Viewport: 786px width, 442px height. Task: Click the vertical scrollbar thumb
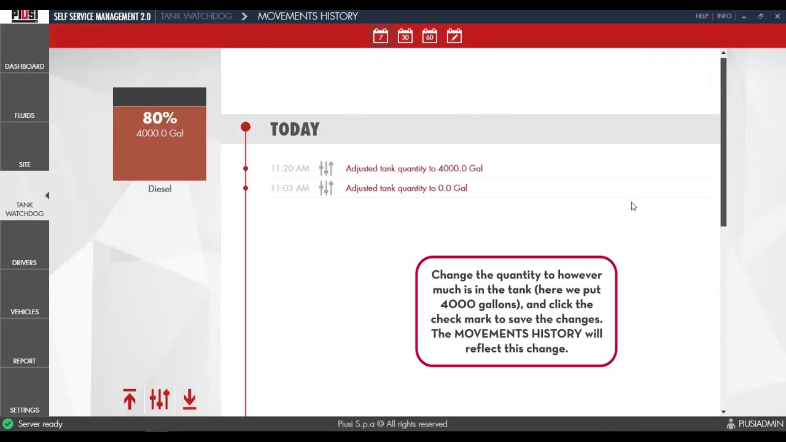(723, 142)
